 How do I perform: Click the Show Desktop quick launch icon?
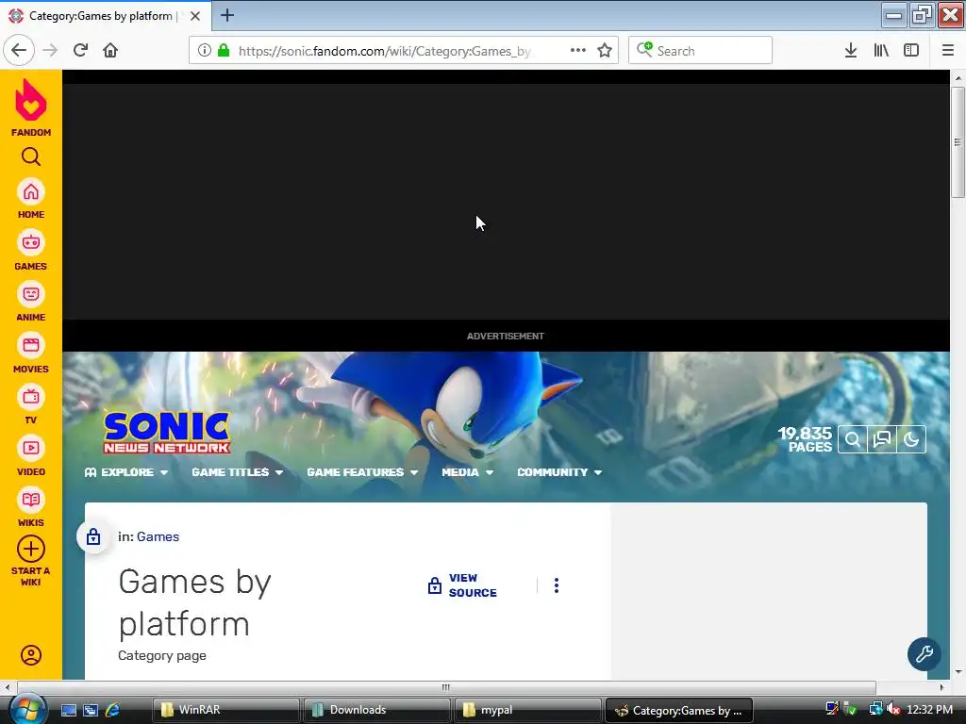[x=68, y=710]
